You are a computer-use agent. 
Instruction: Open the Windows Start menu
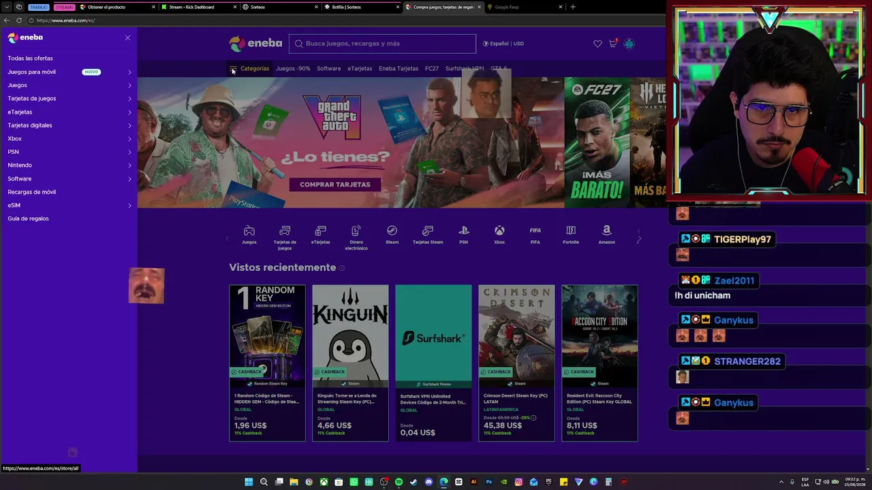pyautogui.click(x=249, y=482)
